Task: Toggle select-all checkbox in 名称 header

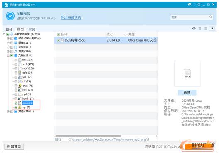Action: [x=58, y=34]
